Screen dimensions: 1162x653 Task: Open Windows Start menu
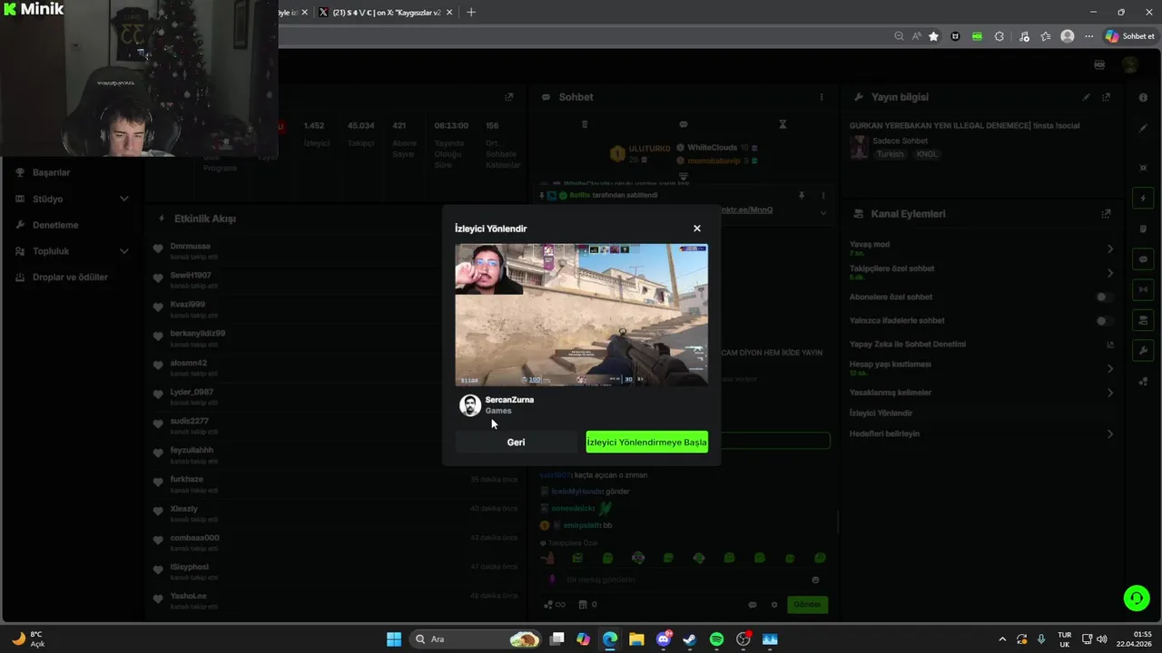(x=394, y=639)
